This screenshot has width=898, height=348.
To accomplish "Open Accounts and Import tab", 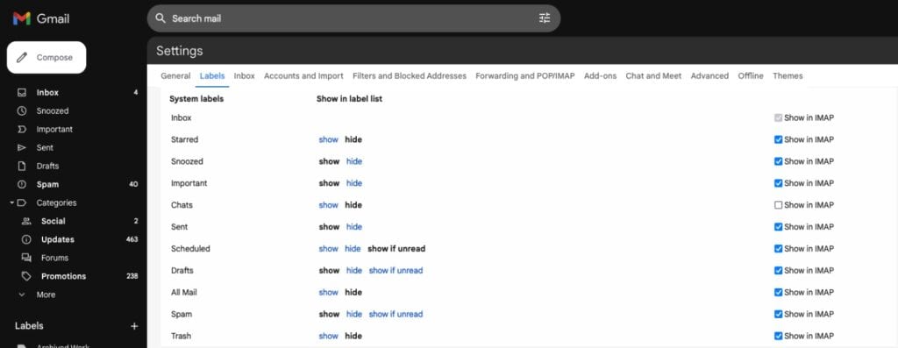I will click(x=303, y=75).
